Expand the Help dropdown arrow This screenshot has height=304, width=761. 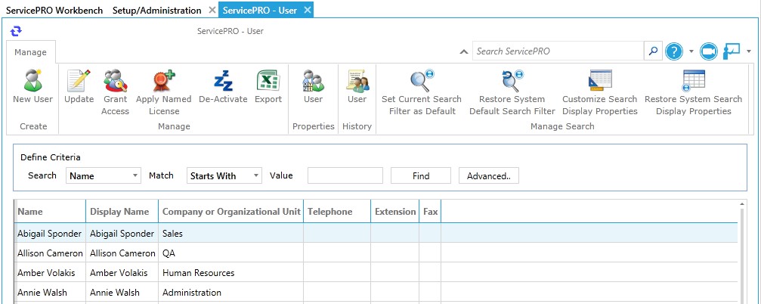pyautogui.click(x=691, y=51)
